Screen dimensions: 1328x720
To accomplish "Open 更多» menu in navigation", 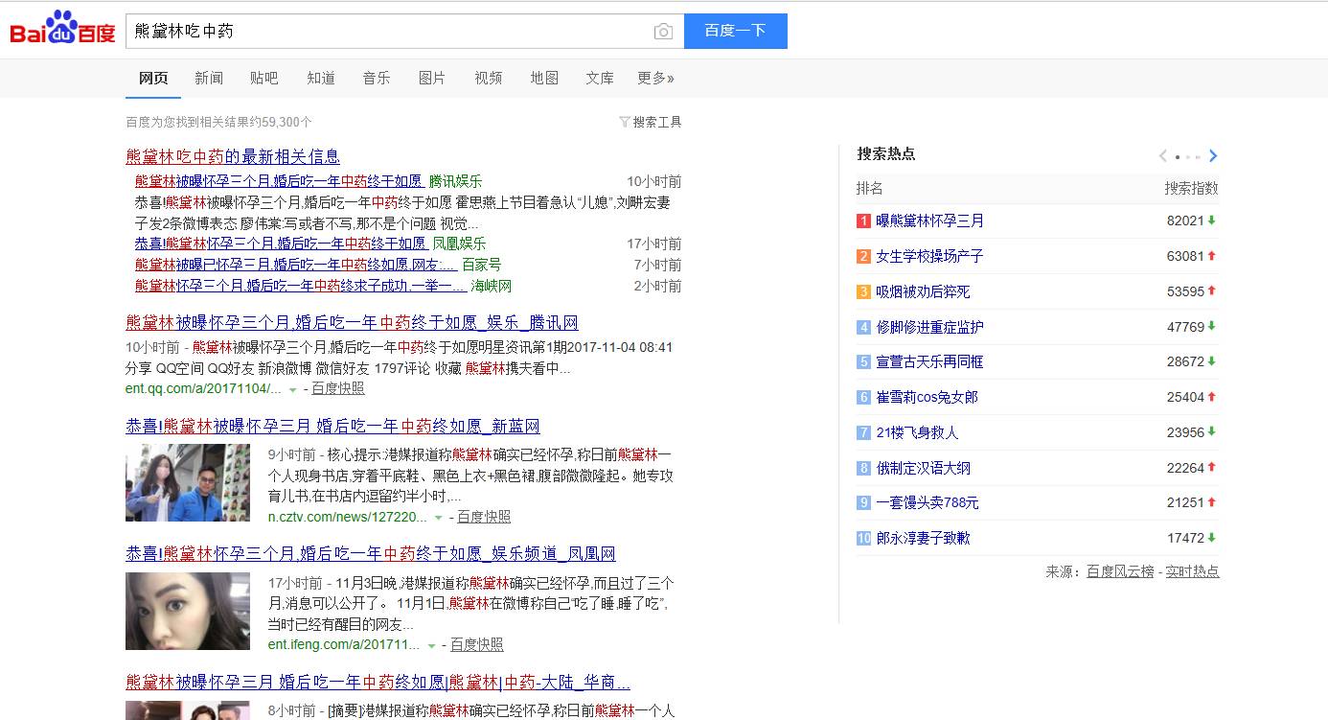I will 656,78.
